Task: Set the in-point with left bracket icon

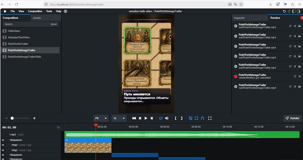Action: point(176,118)
